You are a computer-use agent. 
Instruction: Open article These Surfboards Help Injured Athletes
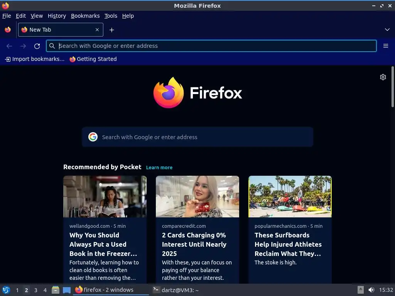(288, 244)
